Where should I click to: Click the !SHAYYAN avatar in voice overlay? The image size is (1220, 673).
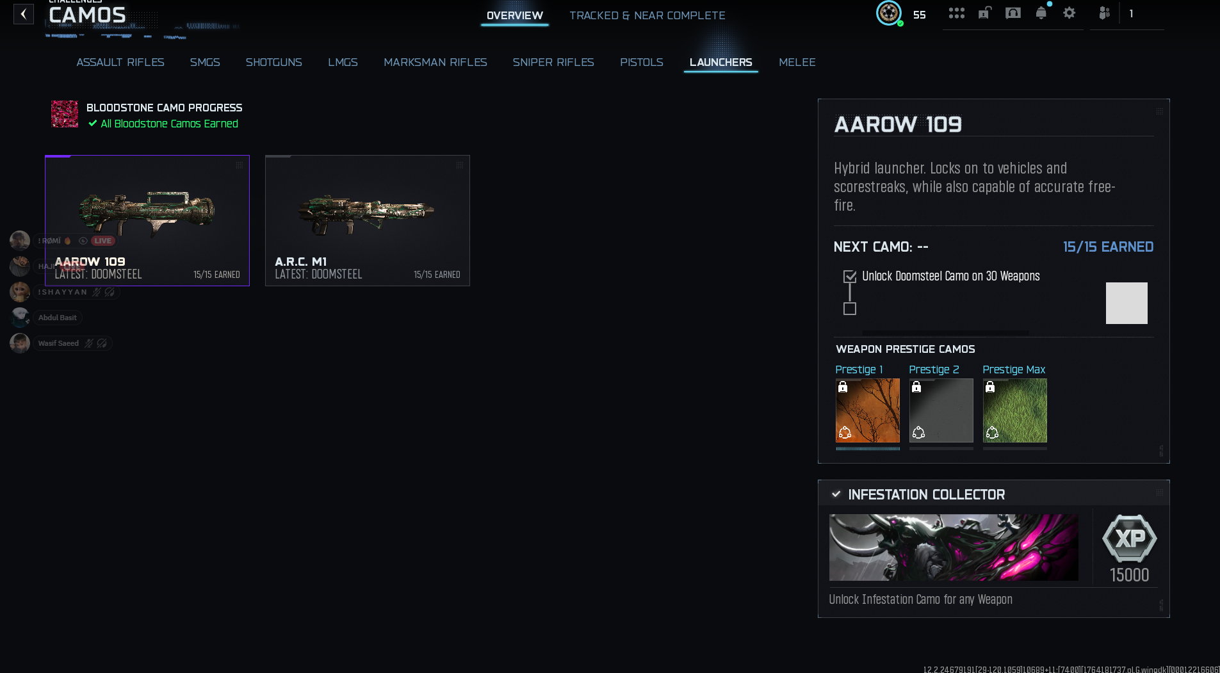click(x=20, y=292)
